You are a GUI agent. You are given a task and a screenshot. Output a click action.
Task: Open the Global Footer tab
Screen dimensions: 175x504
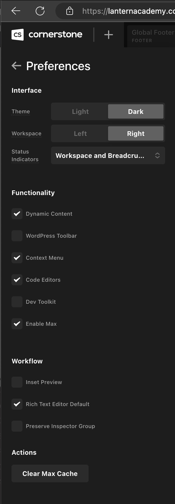152,36
